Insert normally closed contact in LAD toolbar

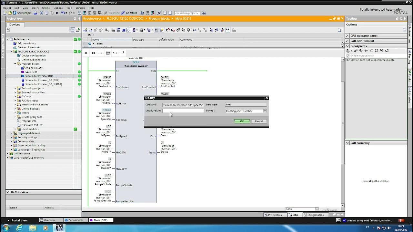[93, 53]
